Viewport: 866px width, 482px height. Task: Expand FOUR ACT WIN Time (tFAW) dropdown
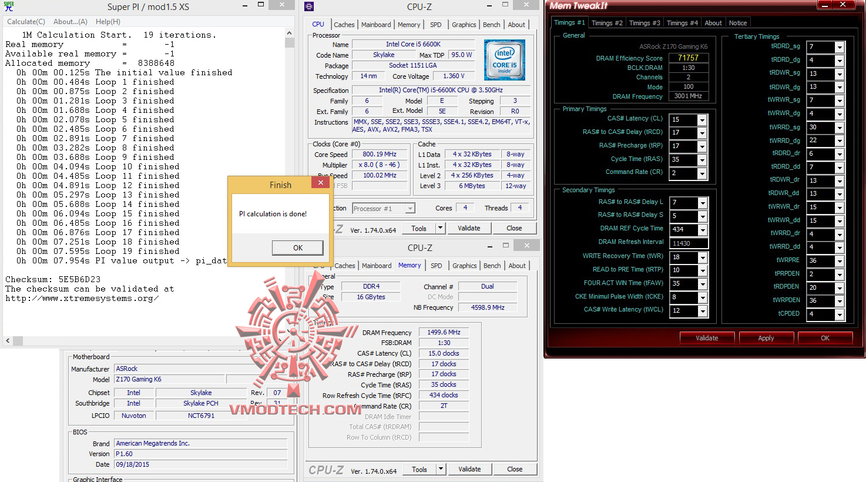702,285
